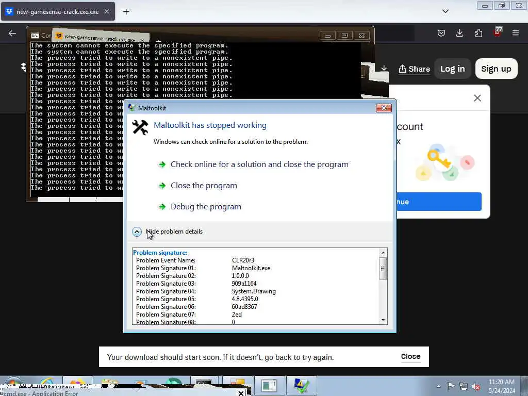Show hidden system tray icons

(x=438, y=386)
